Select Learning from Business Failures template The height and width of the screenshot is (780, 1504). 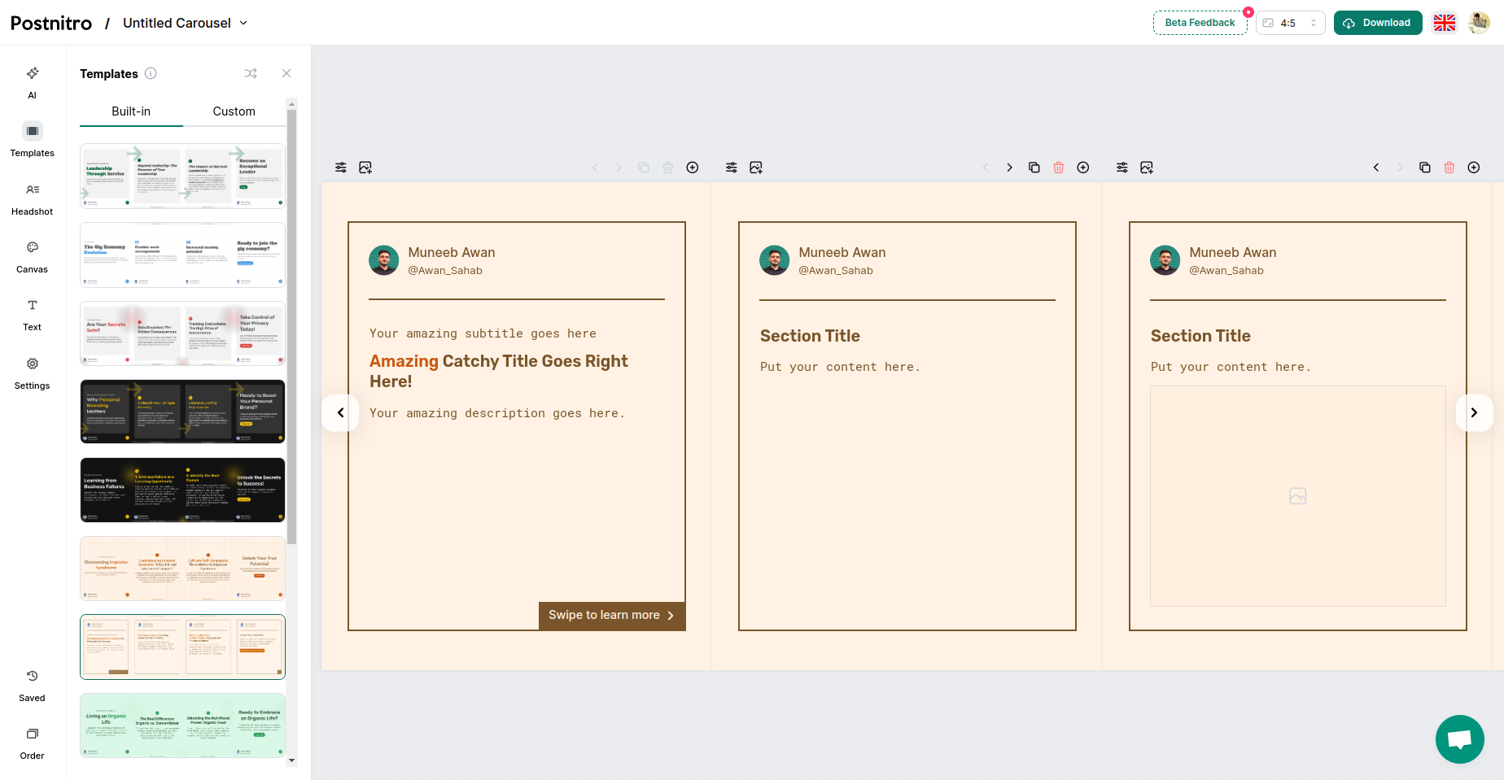click(182, 490)
